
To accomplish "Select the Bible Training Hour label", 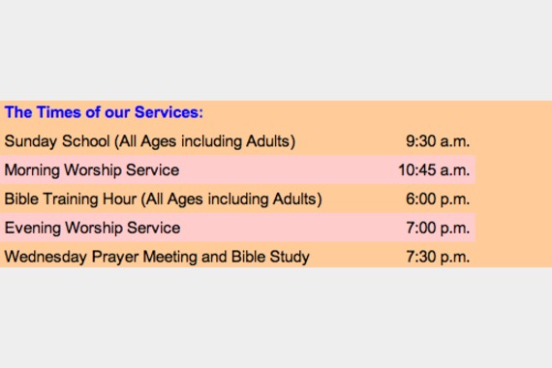I will pyautogui.click(x=163, y=199).
